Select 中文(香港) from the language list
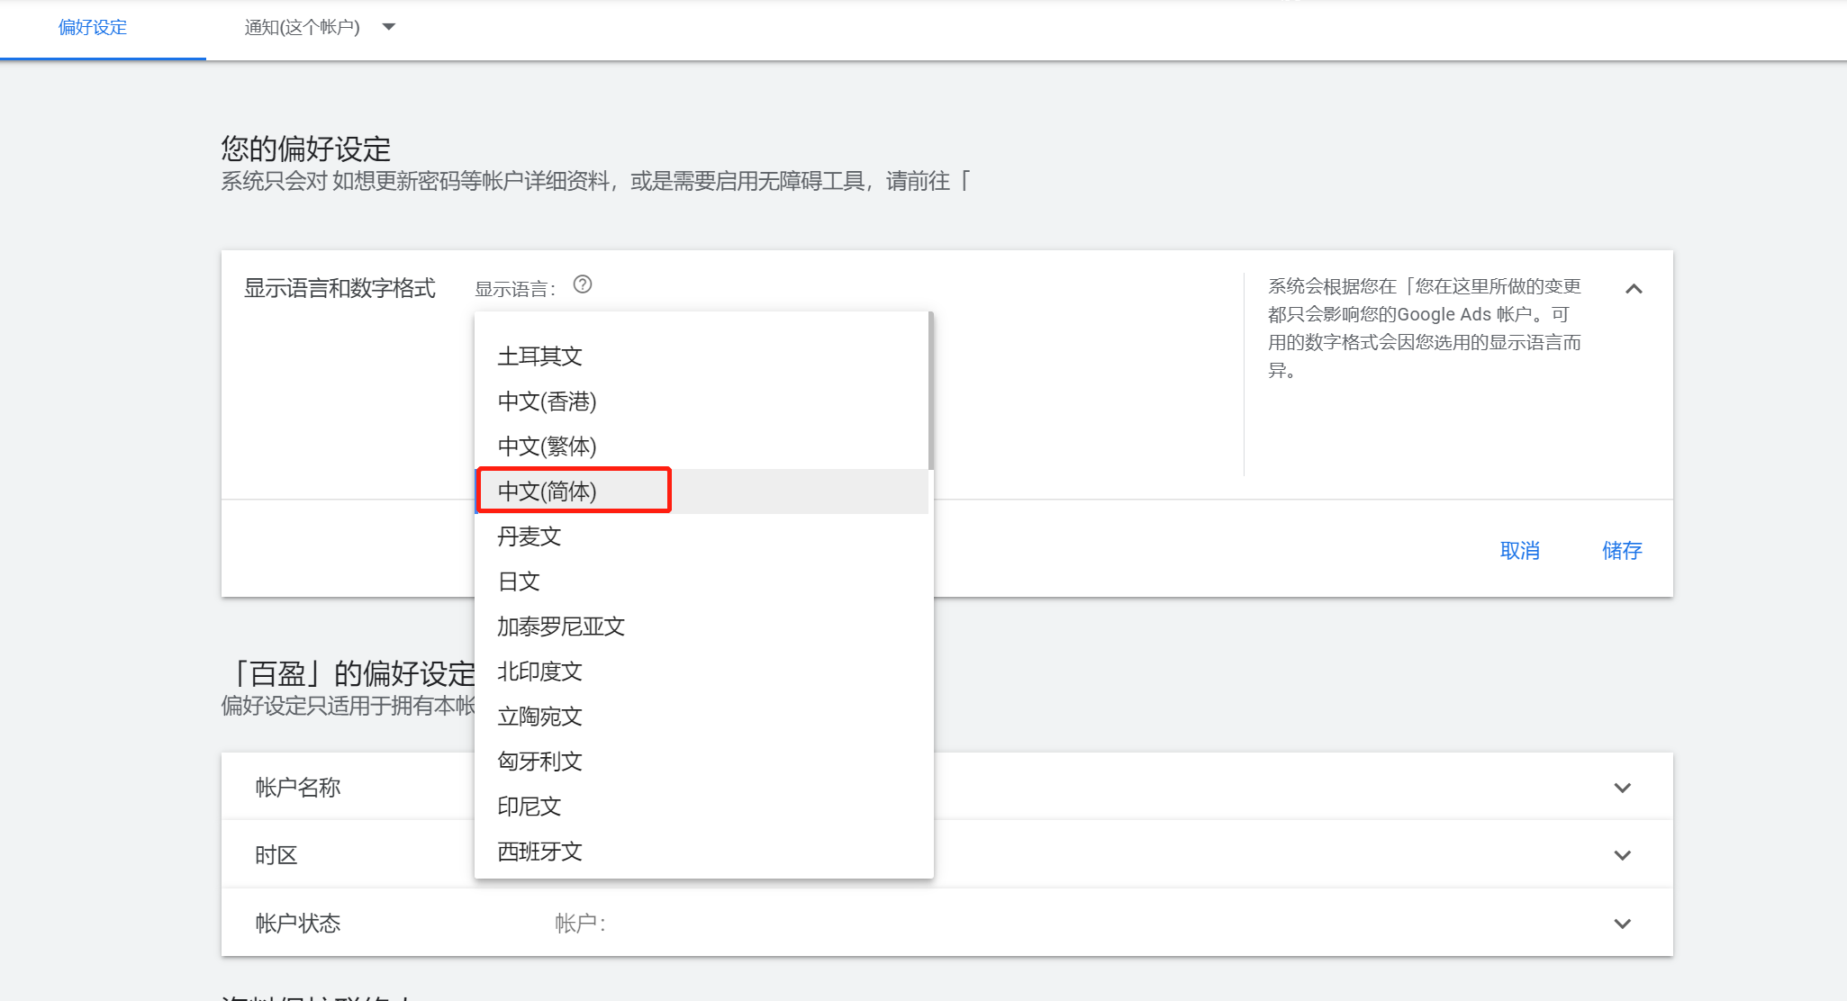The height and width of the screenshot is (1001, 1847). pyautogui.click(x=547, y=401)
